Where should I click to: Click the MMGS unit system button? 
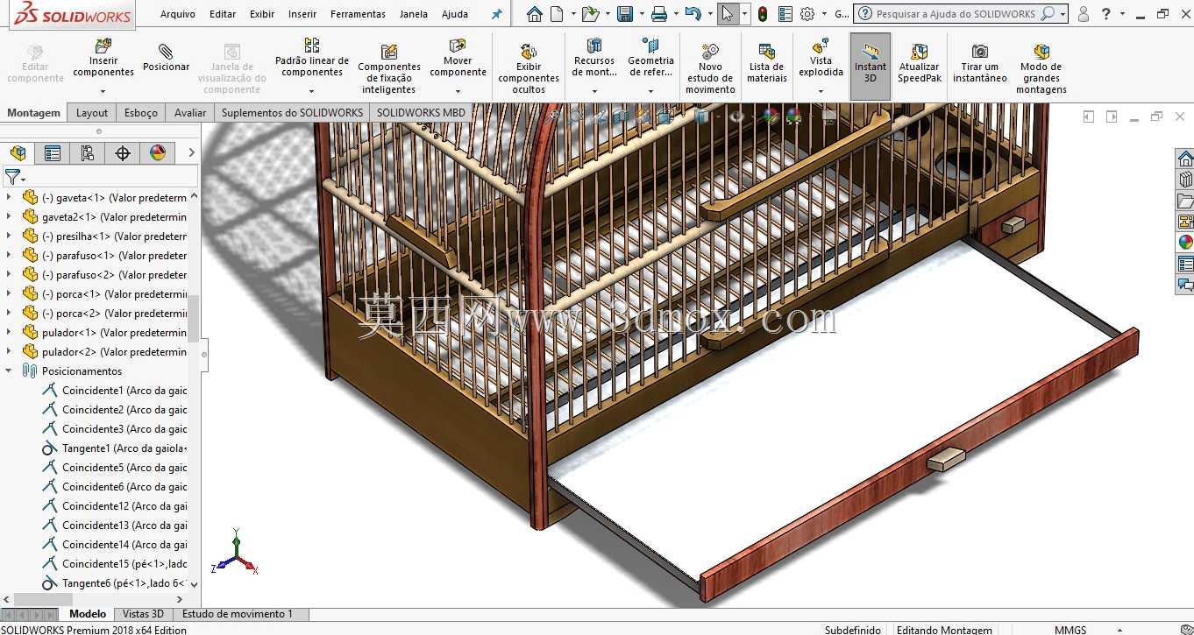click(x=1070, y=630)
